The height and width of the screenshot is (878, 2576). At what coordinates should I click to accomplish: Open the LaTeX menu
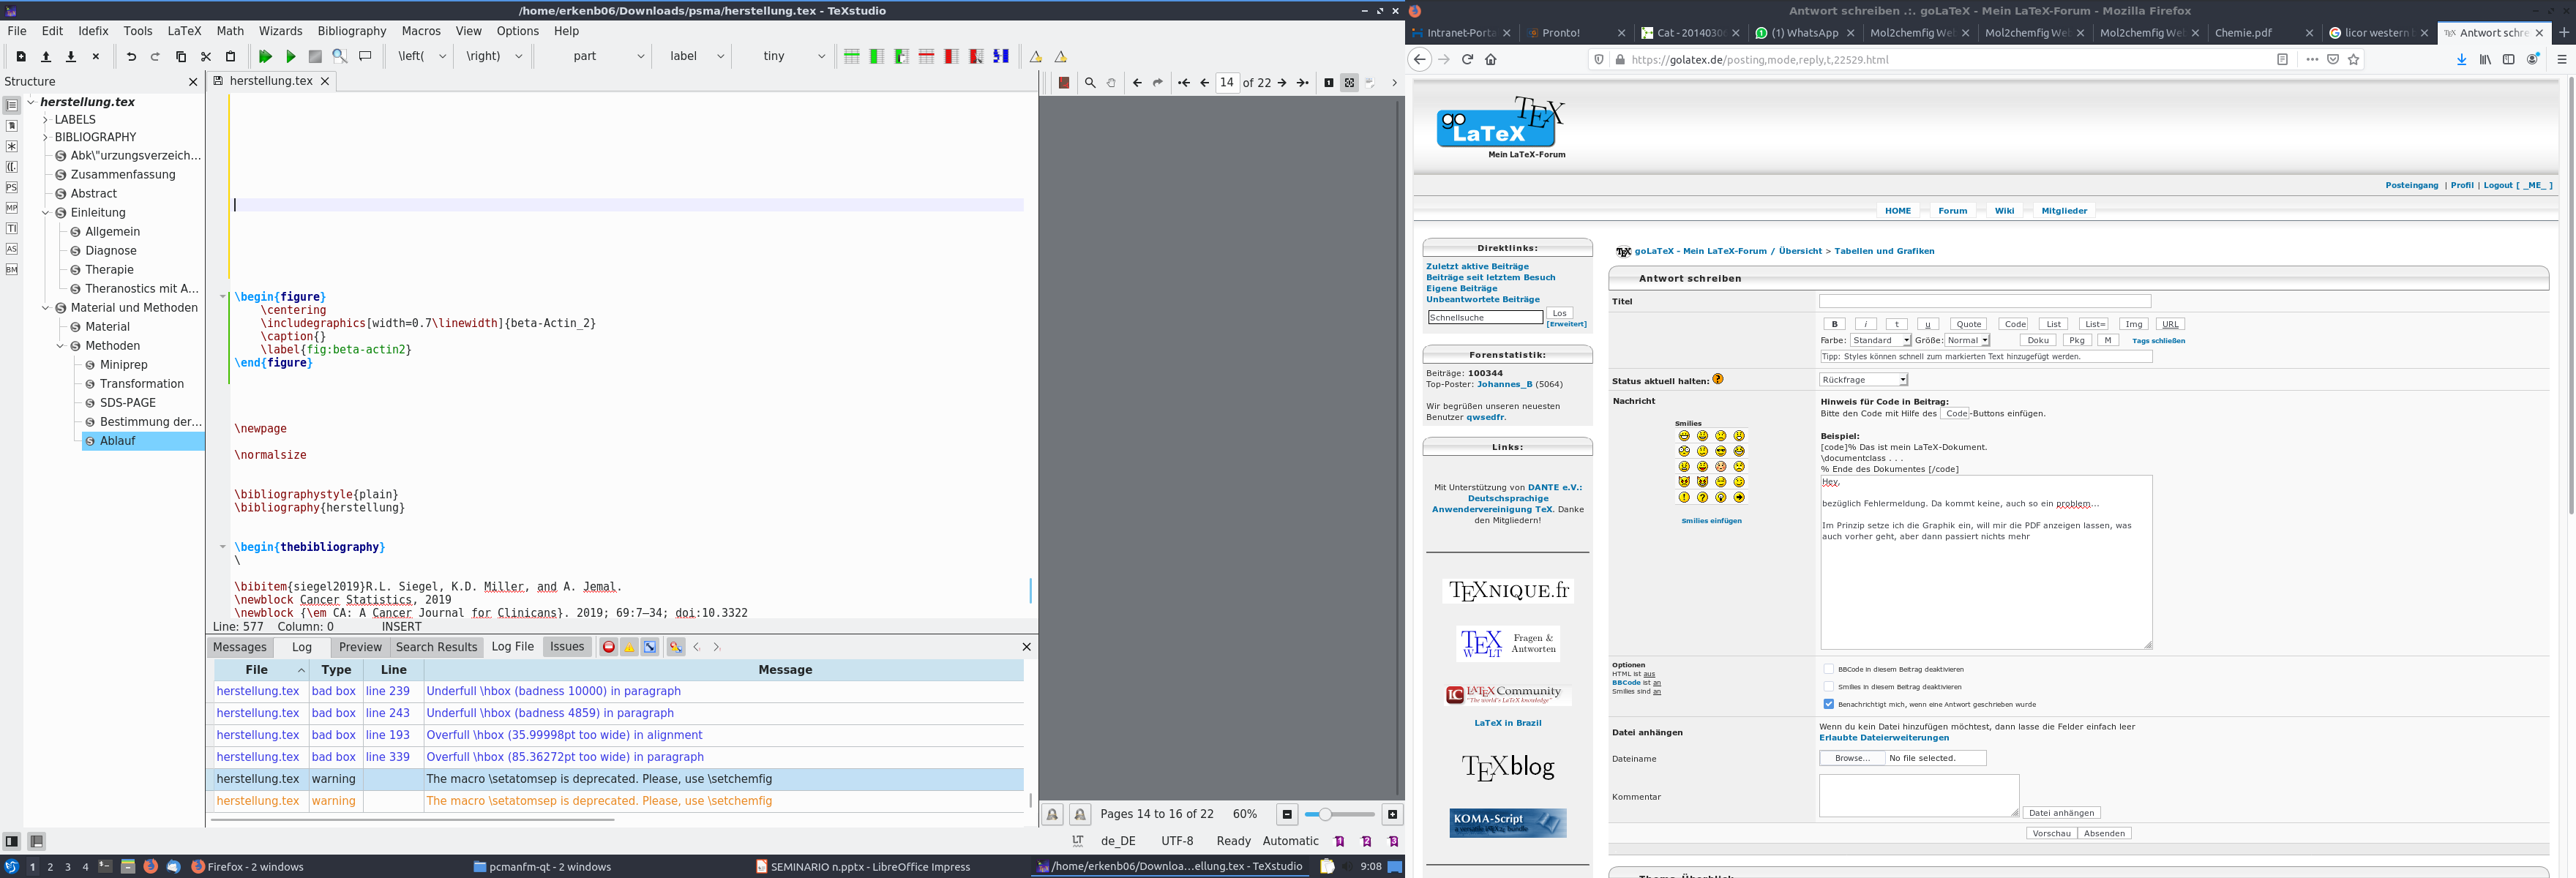(x=184, y=31)
